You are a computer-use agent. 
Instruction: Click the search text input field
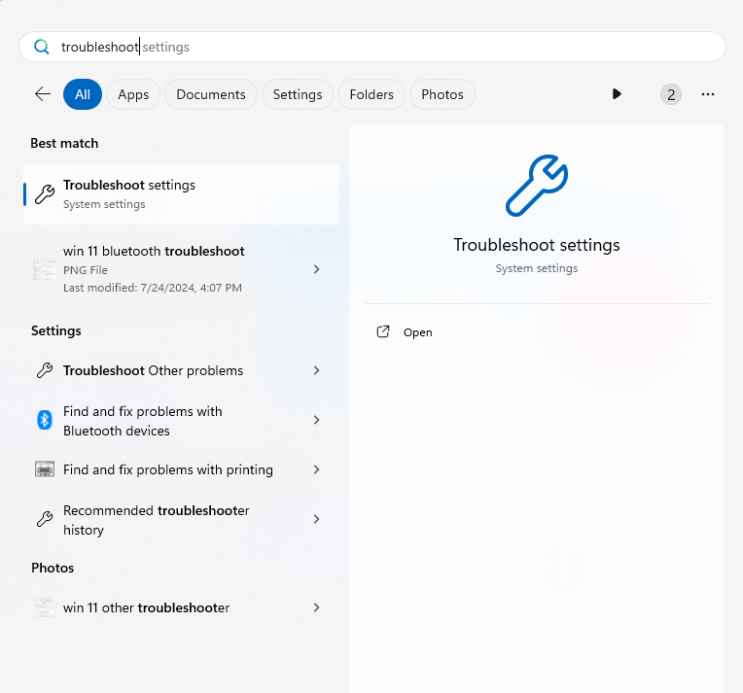click(389, 47)
